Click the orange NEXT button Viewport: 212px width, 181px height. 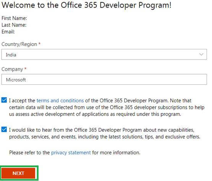tap(18, 173)
